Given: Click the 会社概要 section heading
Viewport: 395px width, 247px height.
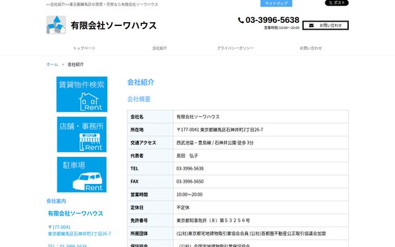Looking at the screenshot, I should pos(139,99).
